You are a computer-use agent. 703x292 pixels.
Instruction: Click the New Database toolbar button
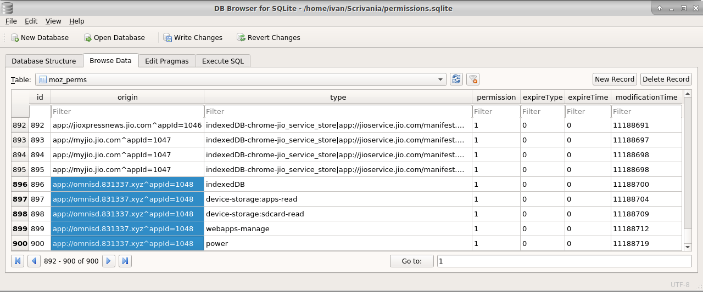tap(40, 38)
